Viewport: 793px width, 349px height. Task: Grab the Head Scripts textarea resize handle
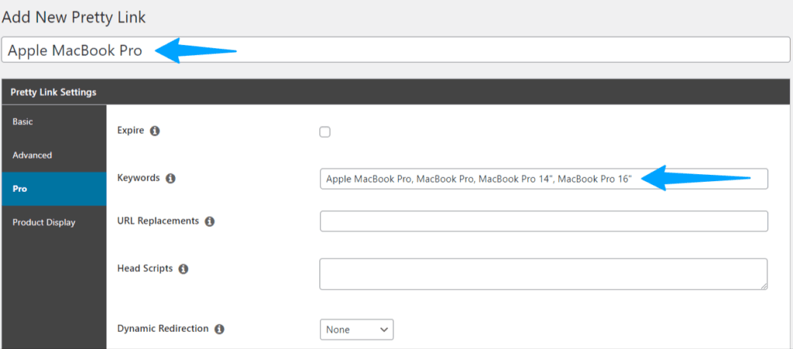pyautogui.click(x=764, y=286)
